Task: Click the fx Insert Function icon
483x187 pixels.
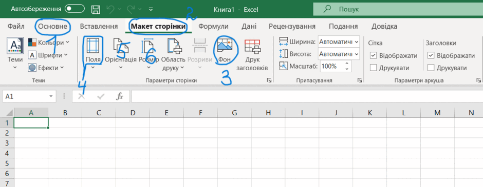Action: 120,96
